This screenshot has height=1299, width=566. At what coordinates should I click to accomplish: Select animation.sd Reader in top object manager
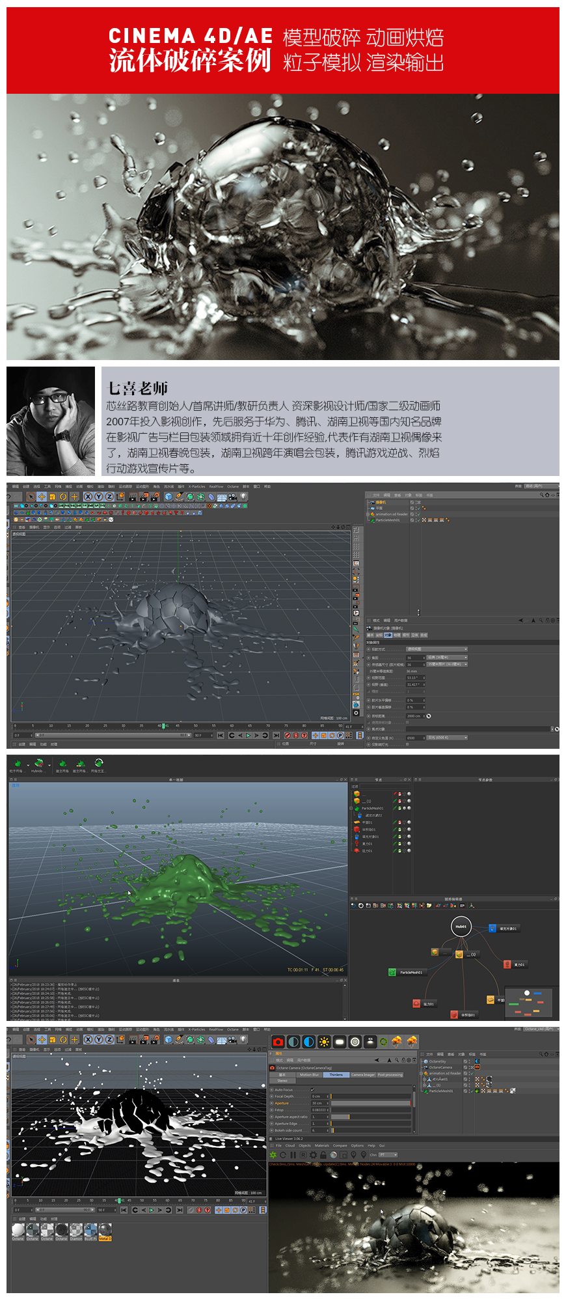coord(392,514)
